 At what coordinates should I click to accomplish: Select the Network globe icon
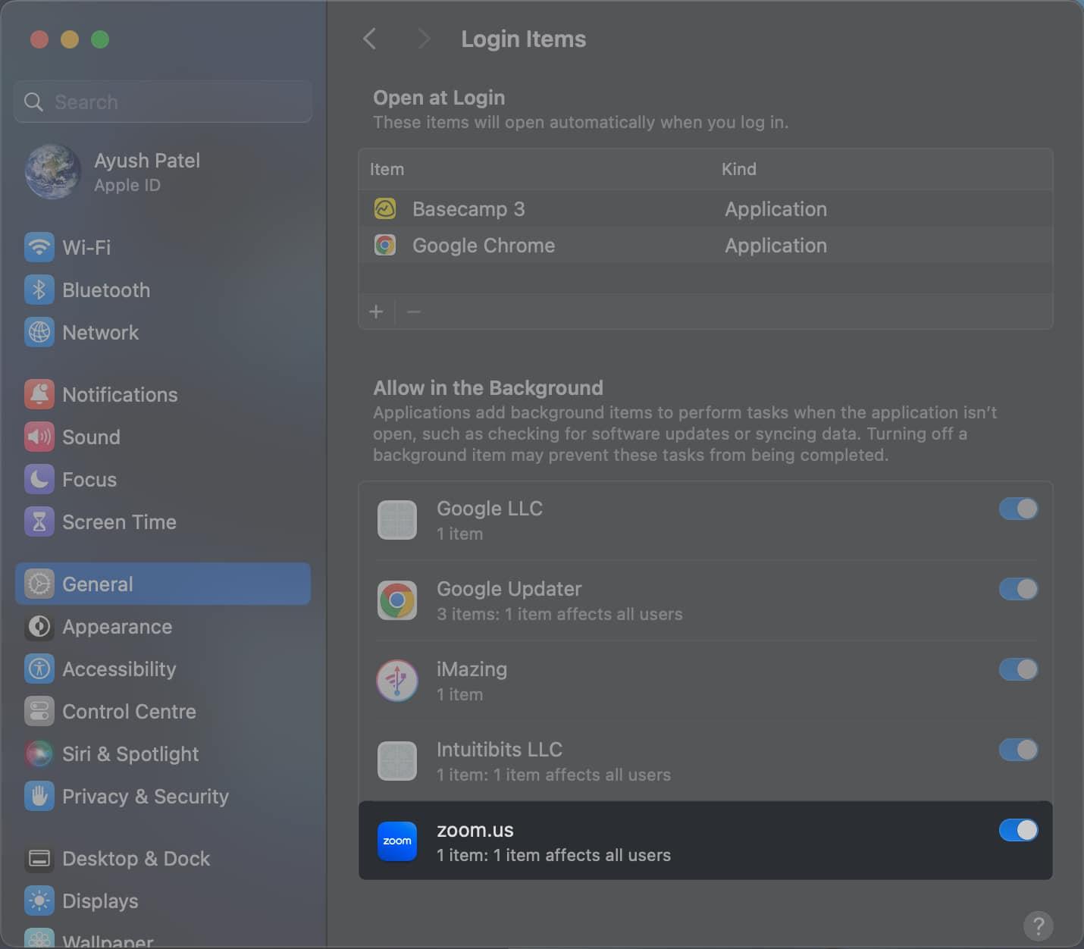pos(39,332)
